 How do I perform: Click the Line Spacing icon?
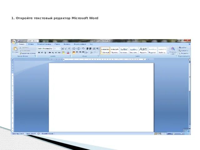pos(87,52)
